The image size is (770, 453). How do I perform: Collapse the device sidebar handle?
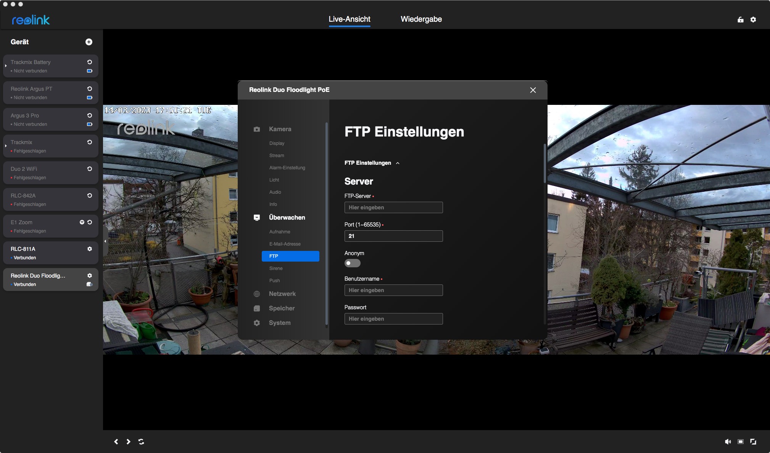105,241
